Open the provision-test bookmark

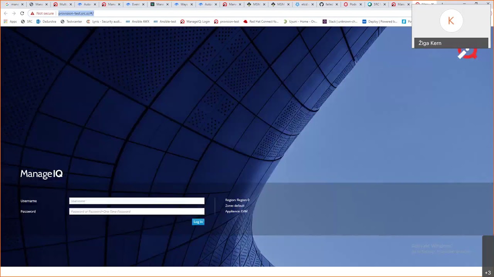coord(227,22)
